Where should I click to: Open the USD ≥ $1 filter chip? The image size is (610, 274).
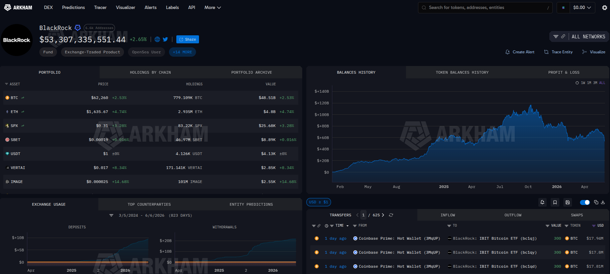(319, 202)
